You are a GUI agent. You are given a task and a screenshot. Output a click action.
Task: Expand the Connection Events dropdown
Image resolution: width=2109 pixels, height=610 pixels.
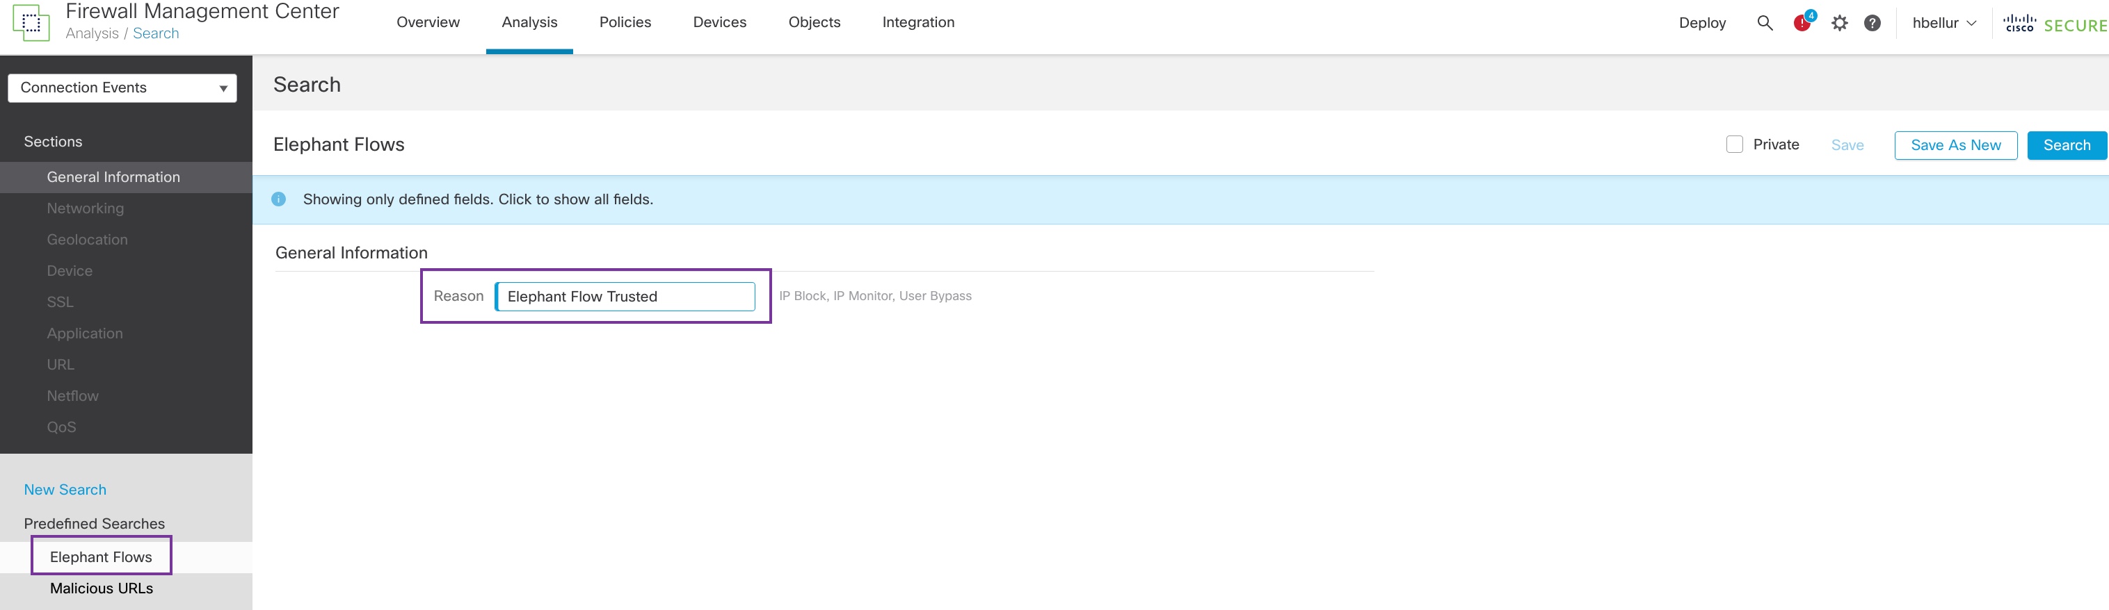(122, 88)
